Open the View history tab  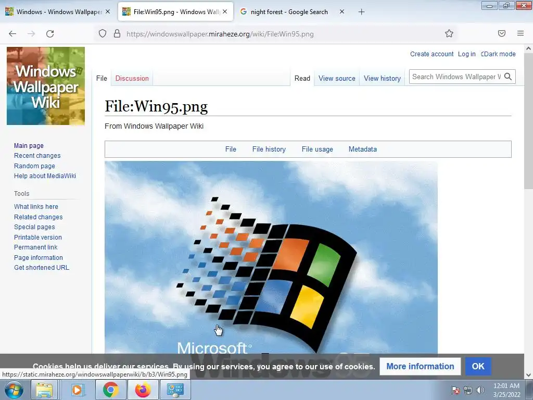coord(382,78)
